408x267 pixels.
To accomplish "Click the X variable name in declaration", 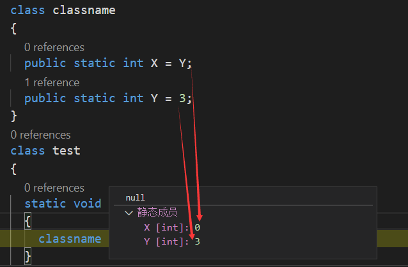I will 154,63.
